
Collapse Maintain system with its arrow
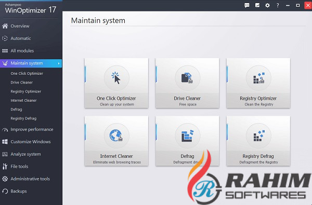pyautogui.click(x=59, y=63)
